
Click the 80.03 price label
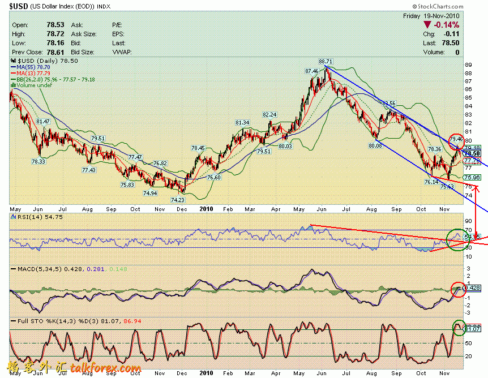pos(285,146)
